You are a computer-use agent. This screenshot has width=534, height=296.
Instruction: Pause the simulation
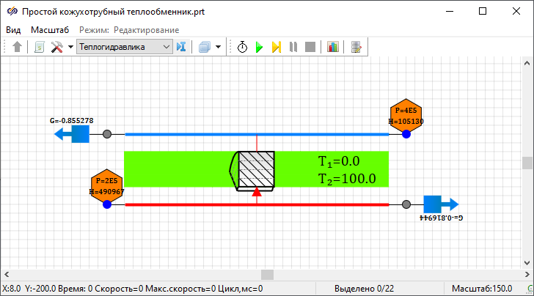293,47
